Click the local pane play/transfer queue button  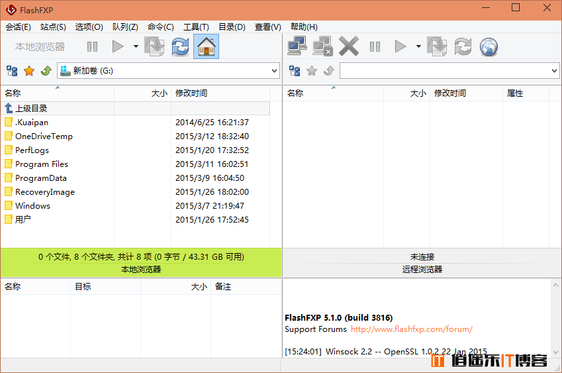pos(118,46)
